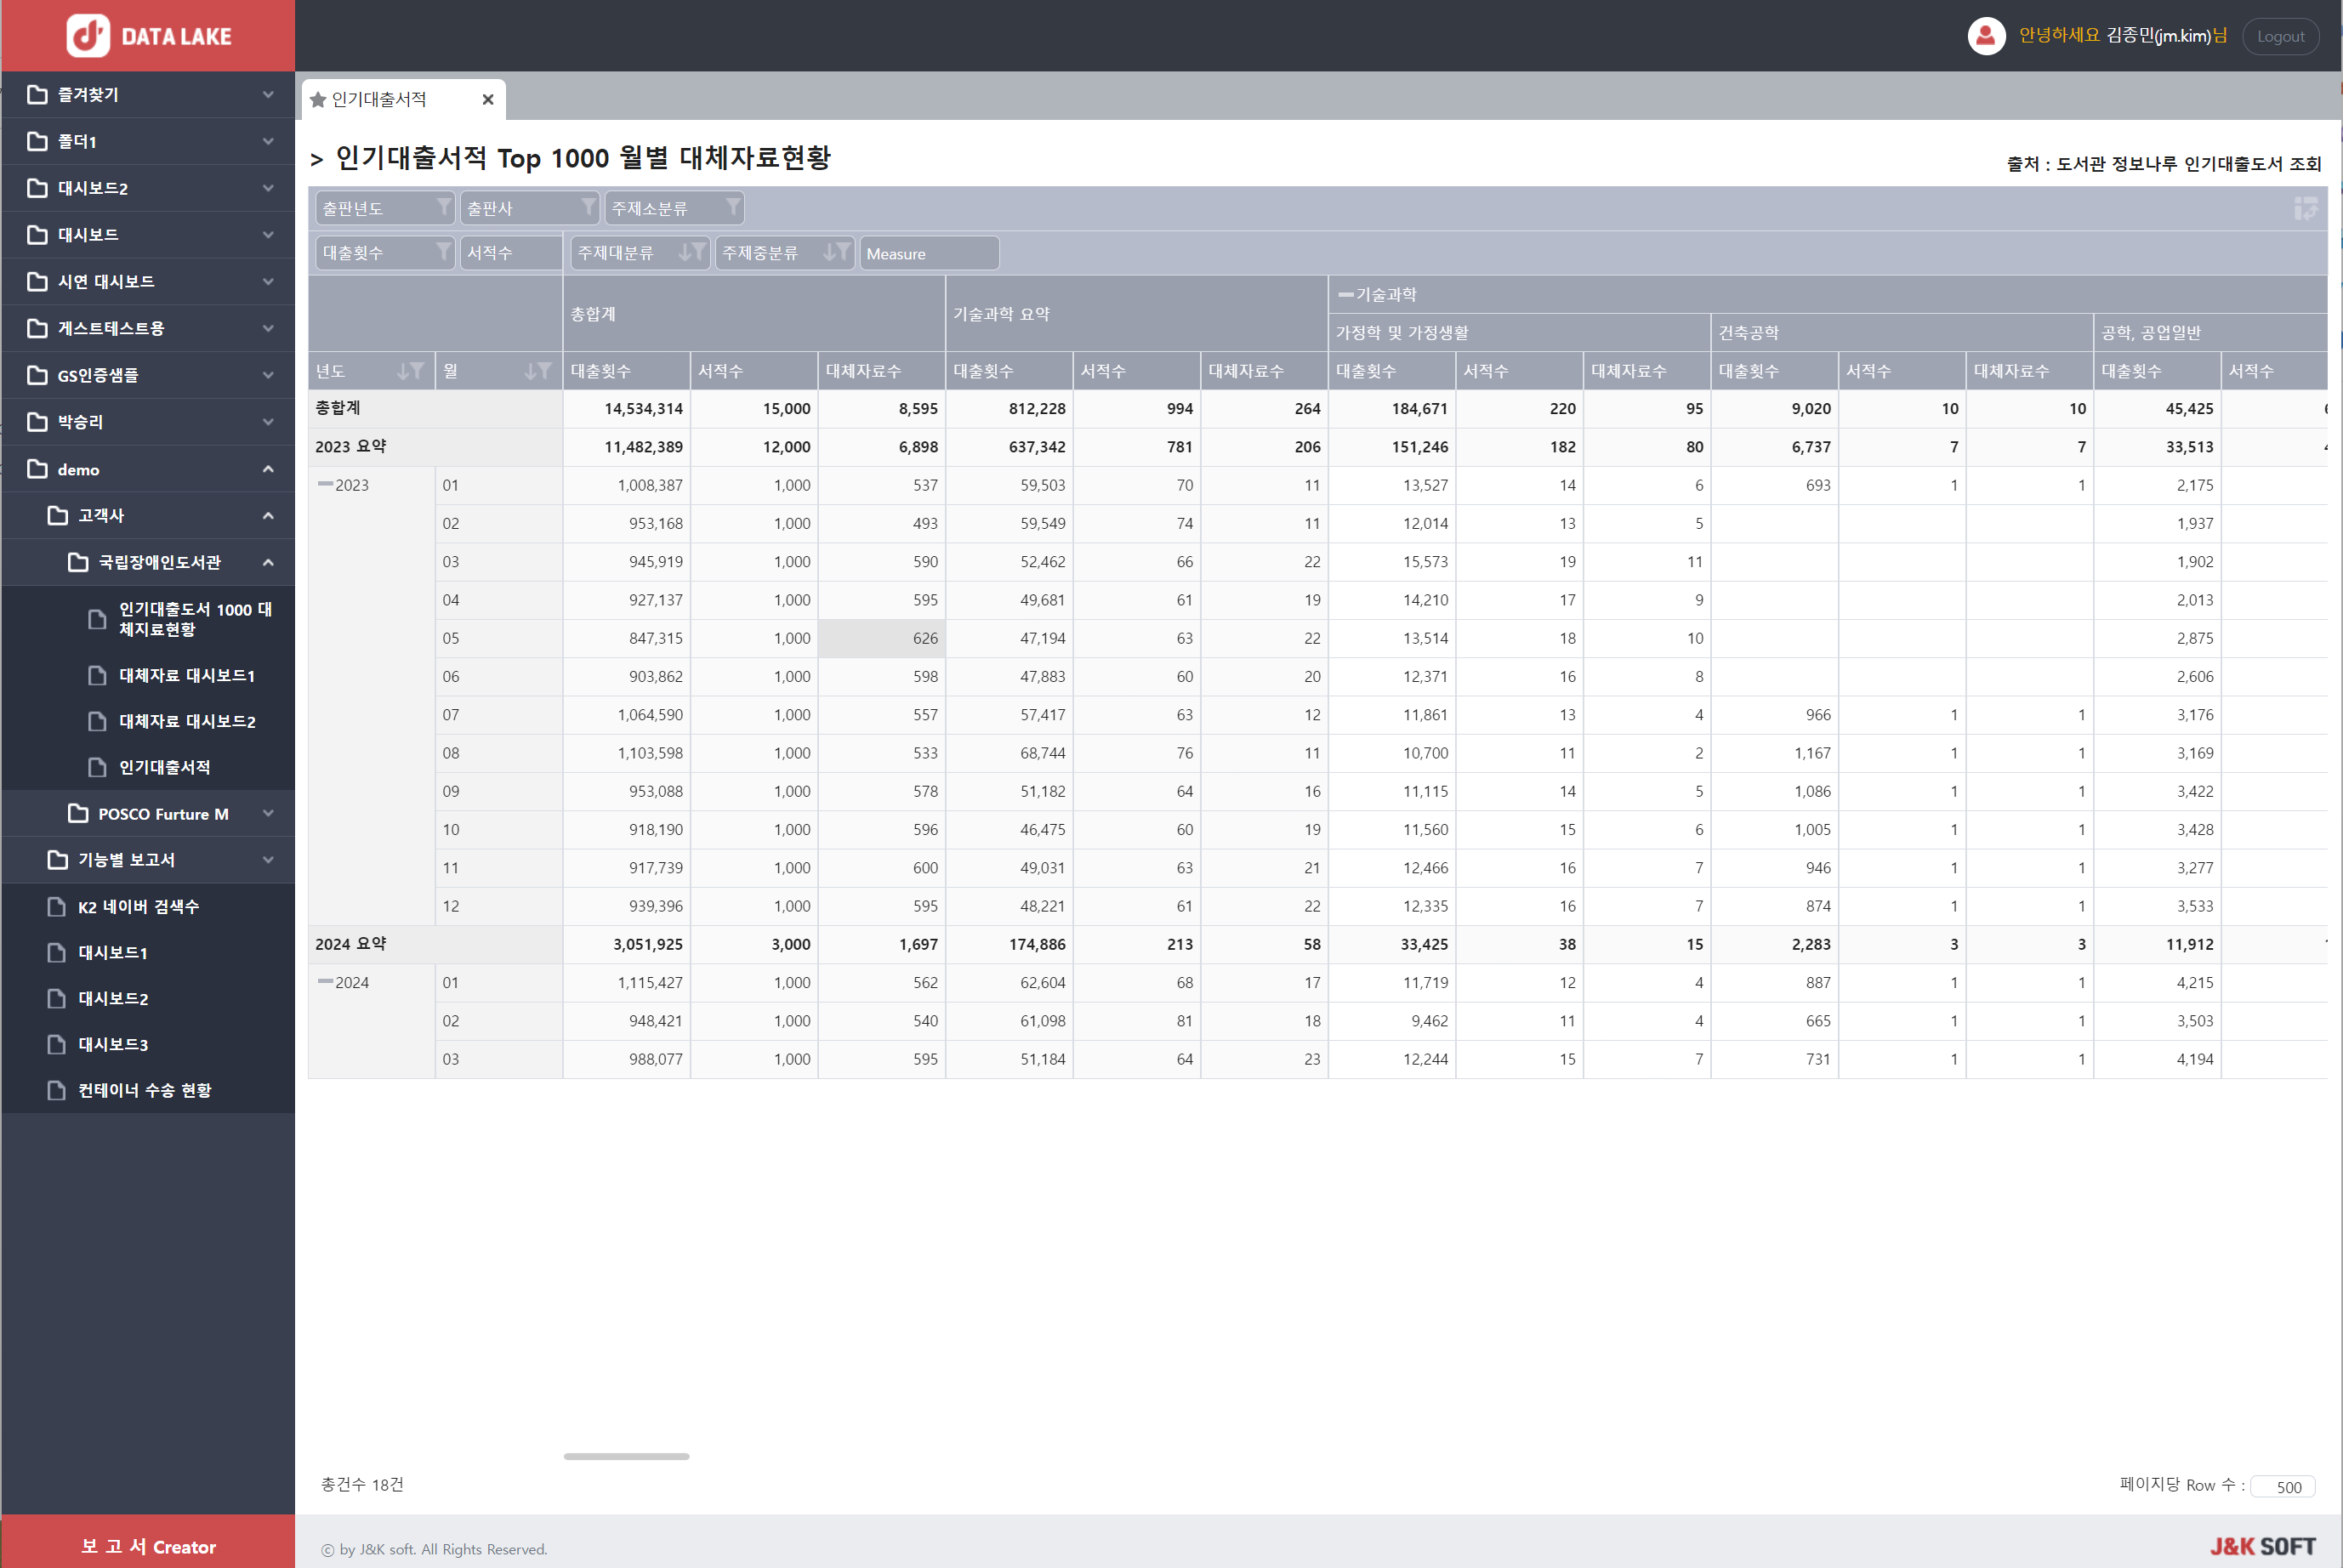This screenshot has height=1568, width=2343.
Task: Open the filter on 출판년도 field
Action: (443, 207)
